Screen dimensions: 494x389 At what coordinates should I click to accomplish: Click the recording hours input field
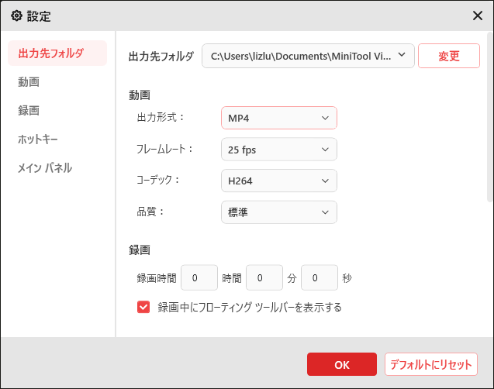pyautogui.click(x=199, y=277)
